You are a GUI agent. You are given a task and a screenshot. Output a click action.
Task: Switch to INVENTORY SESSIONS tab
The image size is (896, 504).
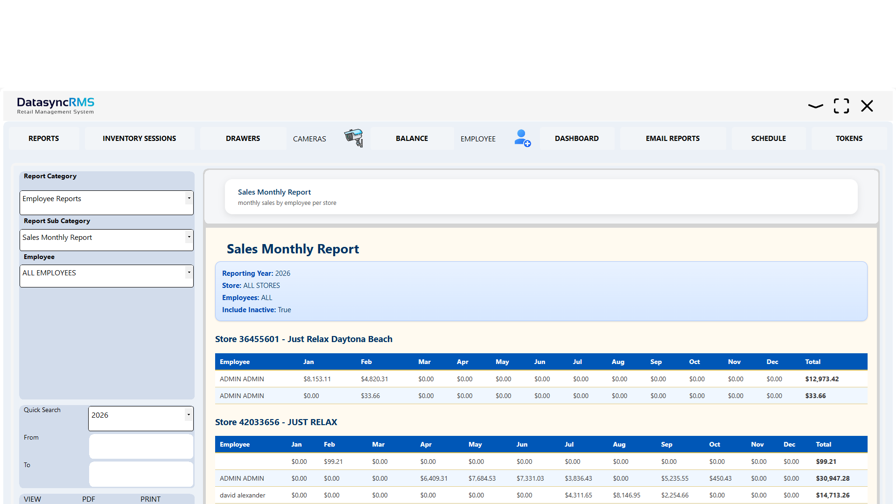pos(140,138)
